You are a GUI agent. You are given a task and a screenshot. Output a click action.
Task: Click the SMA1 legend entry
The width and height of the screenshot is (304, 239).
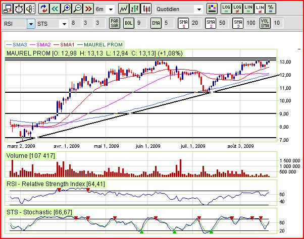[x=64, y=45]
